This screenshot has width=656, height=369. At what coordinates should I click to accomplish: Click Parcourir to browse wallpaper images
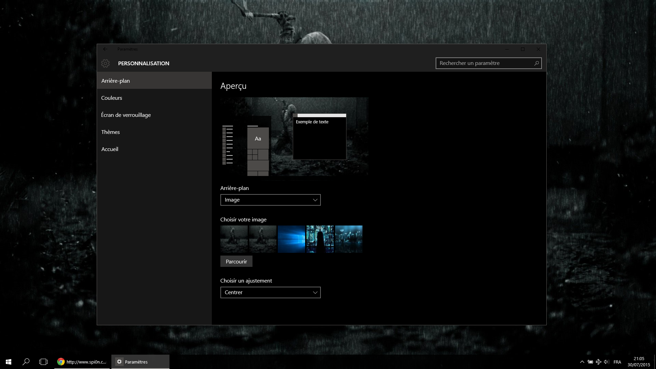tap(236, 261)
